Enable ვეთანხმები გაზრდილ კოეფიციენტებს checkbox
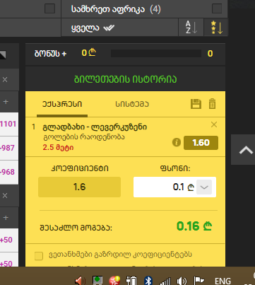The height and width of the screenshot is (285, 255). click(x=39, y=256)
